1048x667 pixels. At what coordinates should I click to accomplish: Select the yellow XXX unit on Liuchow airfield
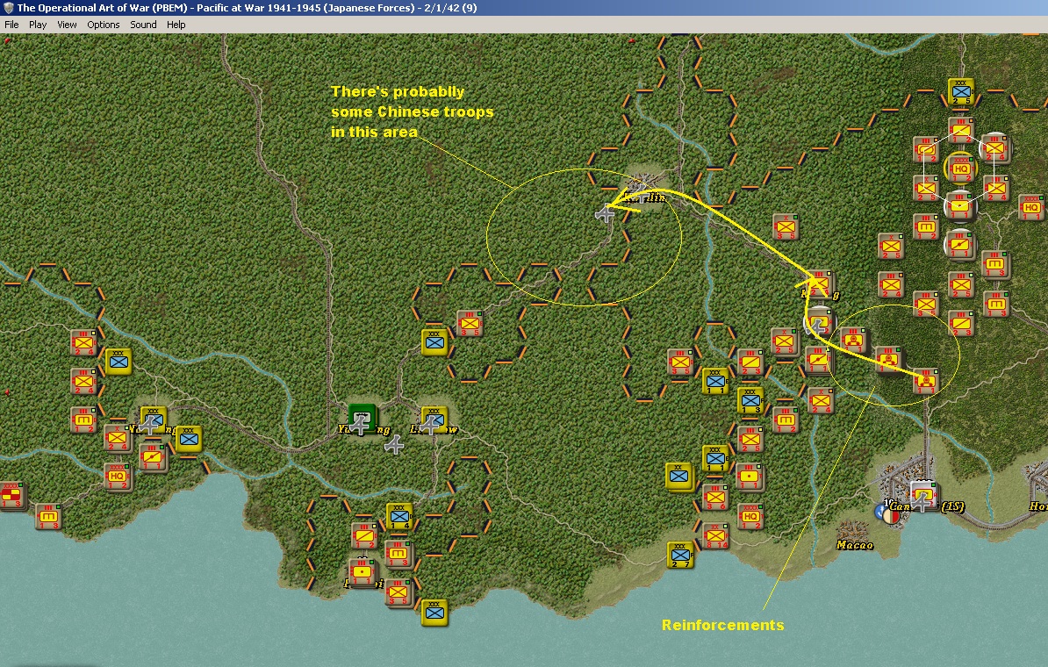pyautogui.click(x=434, y=420)
